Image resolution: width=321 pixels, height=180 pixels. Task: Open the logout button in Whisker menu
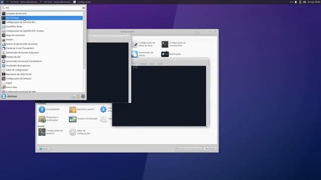coord(83,96)
